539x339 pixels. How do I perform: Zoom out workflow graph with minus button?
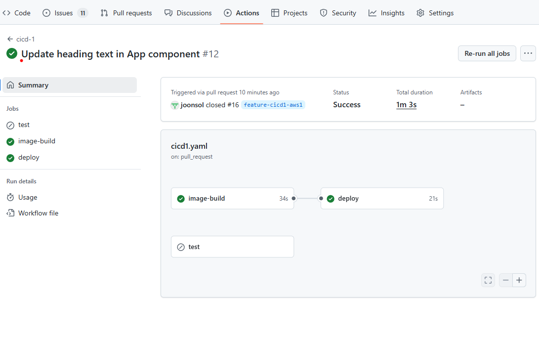(505, 280)
